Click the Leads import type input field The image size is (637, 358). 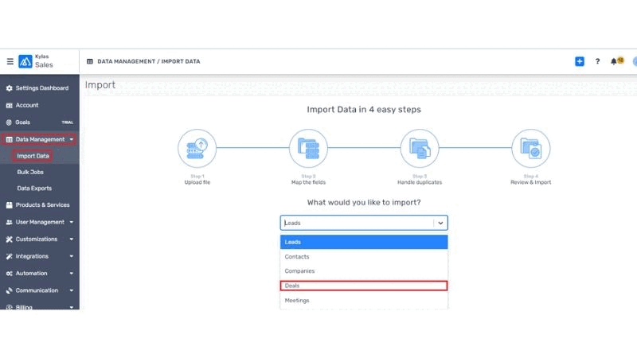pos(357,224)
